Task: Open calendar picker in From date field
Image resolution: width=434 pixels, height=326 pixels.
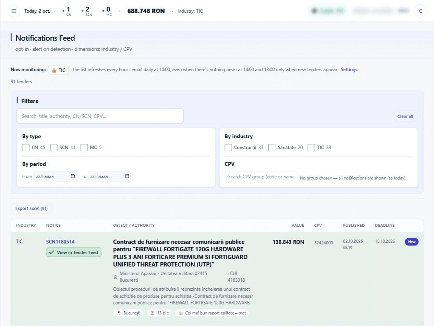Action: coord(73,177)
